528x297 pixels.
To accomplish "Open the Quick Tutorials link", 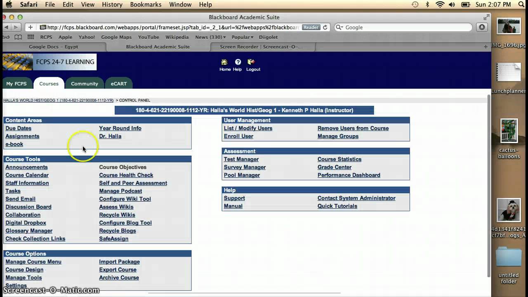I will [337, 206].
